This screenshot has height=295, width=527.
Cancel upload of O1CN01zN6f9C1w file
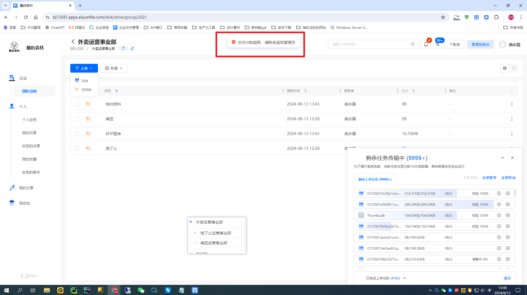point(508,204)
